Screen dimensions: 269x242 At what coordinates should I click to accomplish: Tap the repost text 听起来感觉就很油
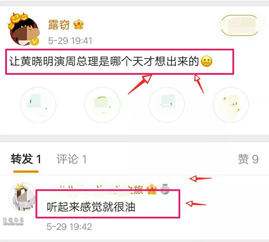[x=91, y=207]
